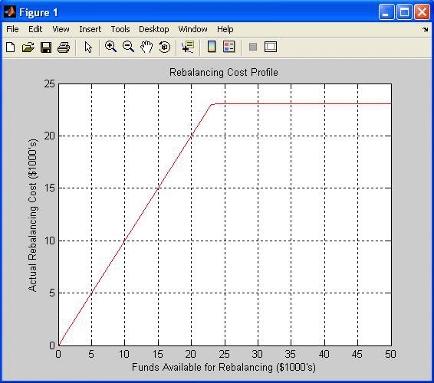Insert a legend from the toolbar
The height and width of the screenshot is (383, 434).
click(x=229, y=47)
